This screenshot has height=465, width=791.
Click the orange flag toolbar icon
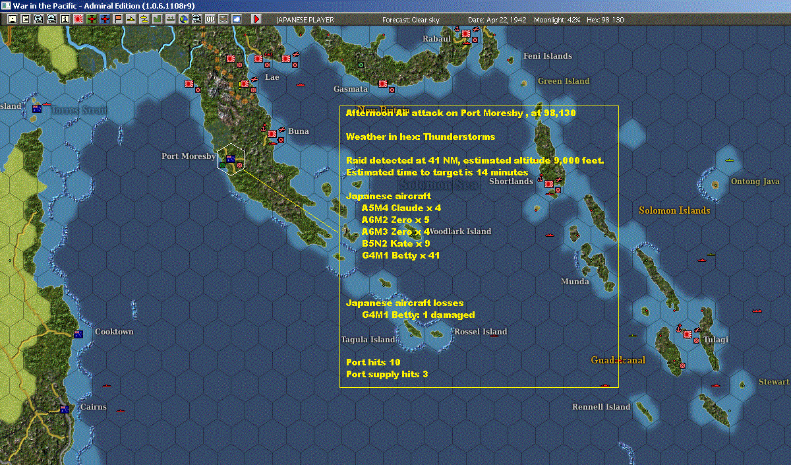(x=118, y=19)
